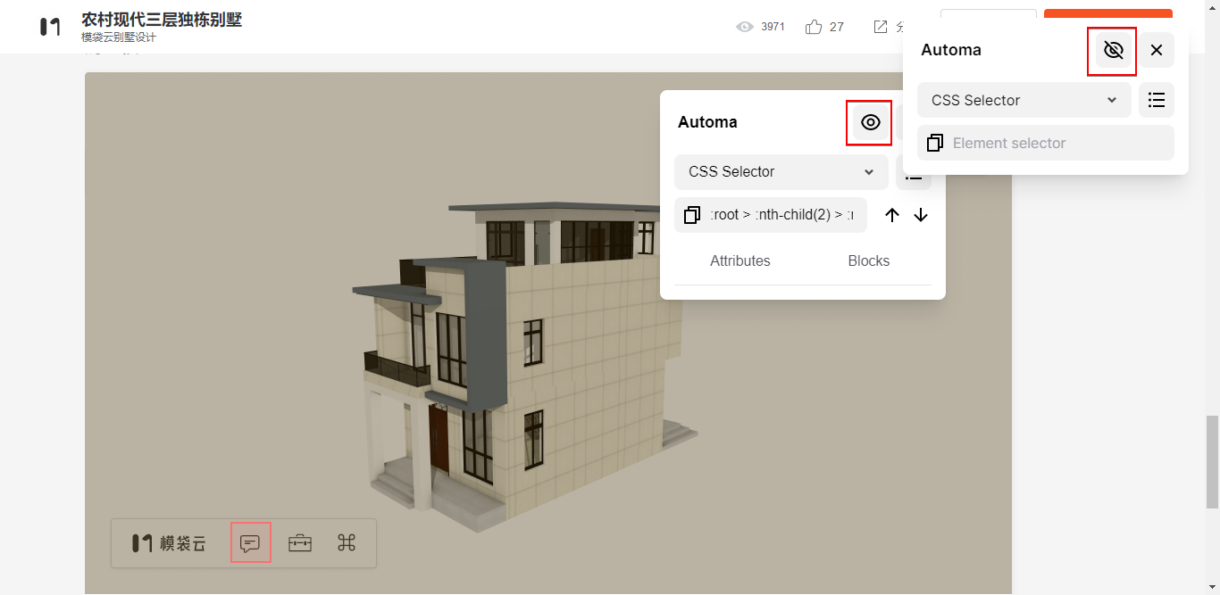Open the CSS Selector dropdown in top-right panel
The height and width of the screenshot is (595, 1220).
pyautogui.click(x=1024, y=100)
